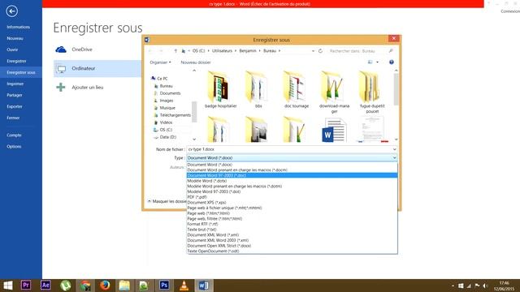Viewport: 520px width, 292px height.
Task: Choose Format RTF (*.rtf) option
Action: tap(292, 224)
